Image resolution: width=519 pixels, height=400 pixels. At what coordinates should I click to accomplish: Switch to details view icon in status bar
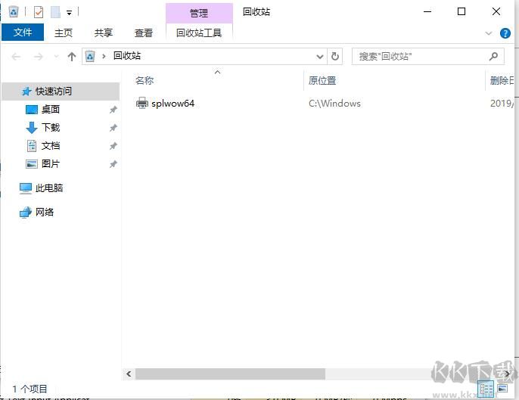(x=486, y=389)
